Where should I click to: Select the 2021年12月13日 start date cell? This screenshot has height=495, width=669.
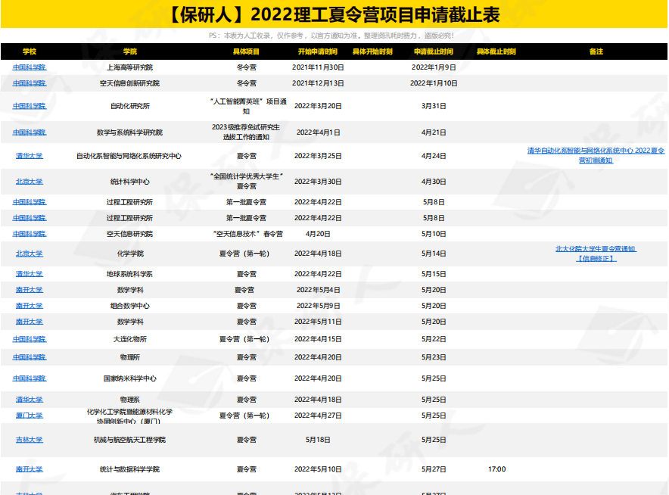(x=318, y=83)
